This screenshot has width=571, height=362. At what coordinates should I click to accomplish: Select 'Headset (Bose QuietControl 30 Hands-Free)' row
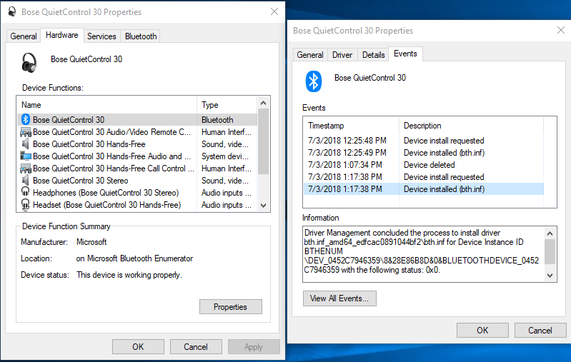coord(137,205)
